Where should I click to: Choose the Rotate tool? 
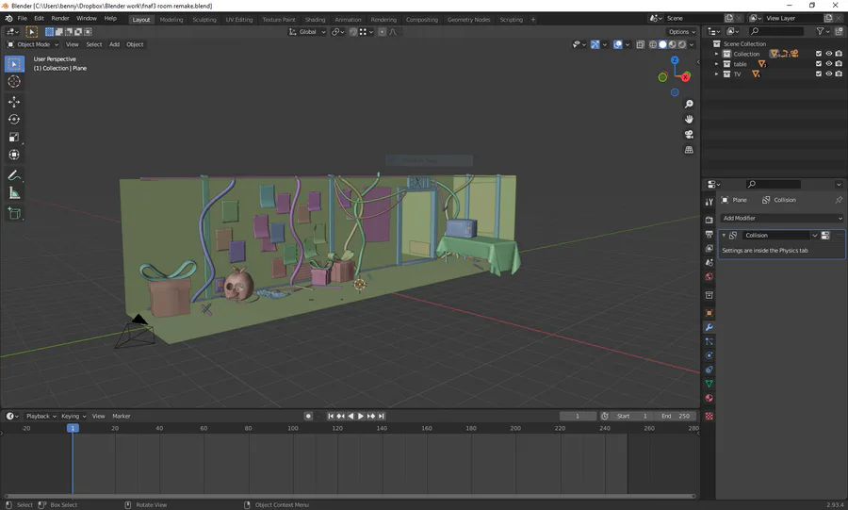14,120
